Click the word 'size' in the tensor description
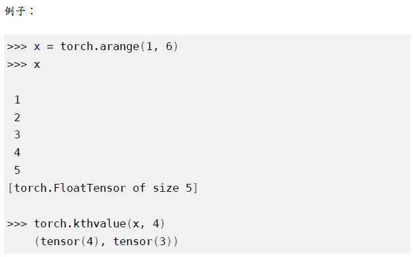413x257 pixels. click(x=166, y=188)
